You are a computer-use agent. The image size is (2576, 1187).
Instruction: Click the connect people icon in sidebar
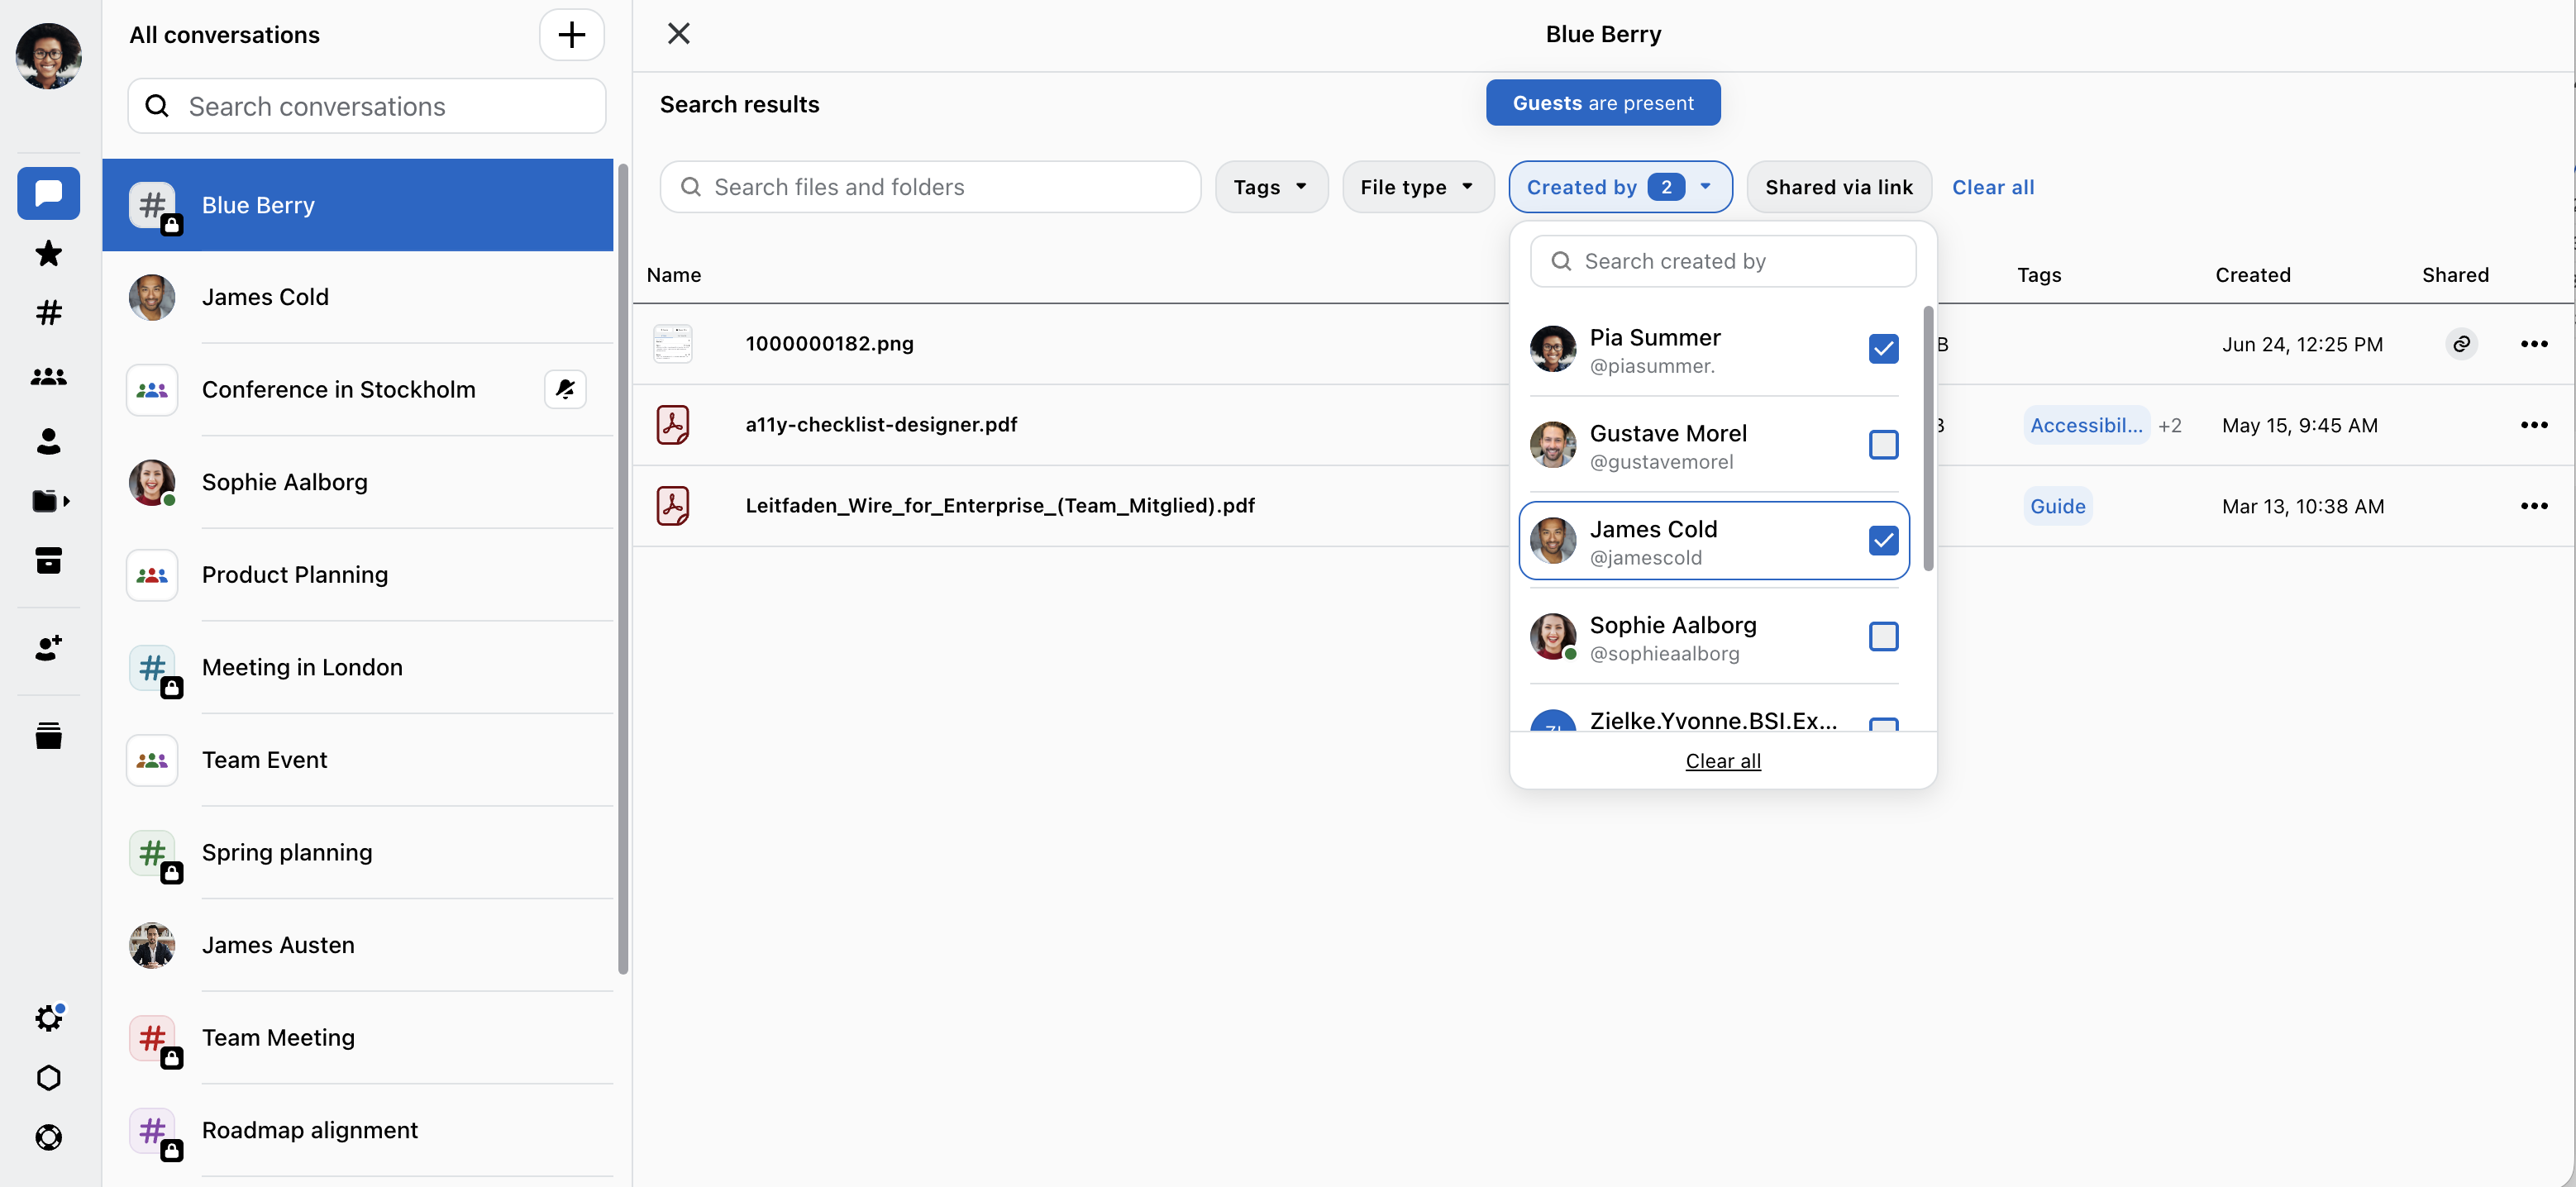[48, 648]
